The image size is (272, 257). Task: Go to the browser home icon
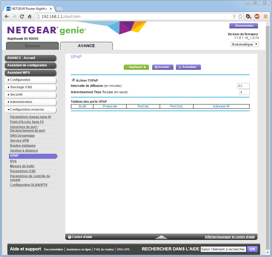click(30, 17)
